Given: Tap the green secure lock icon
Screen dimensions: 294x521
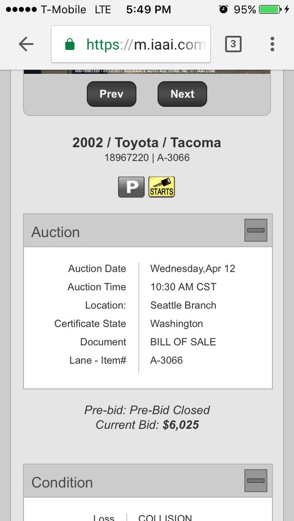Looking at the screenshot, I should pos(70,44).
